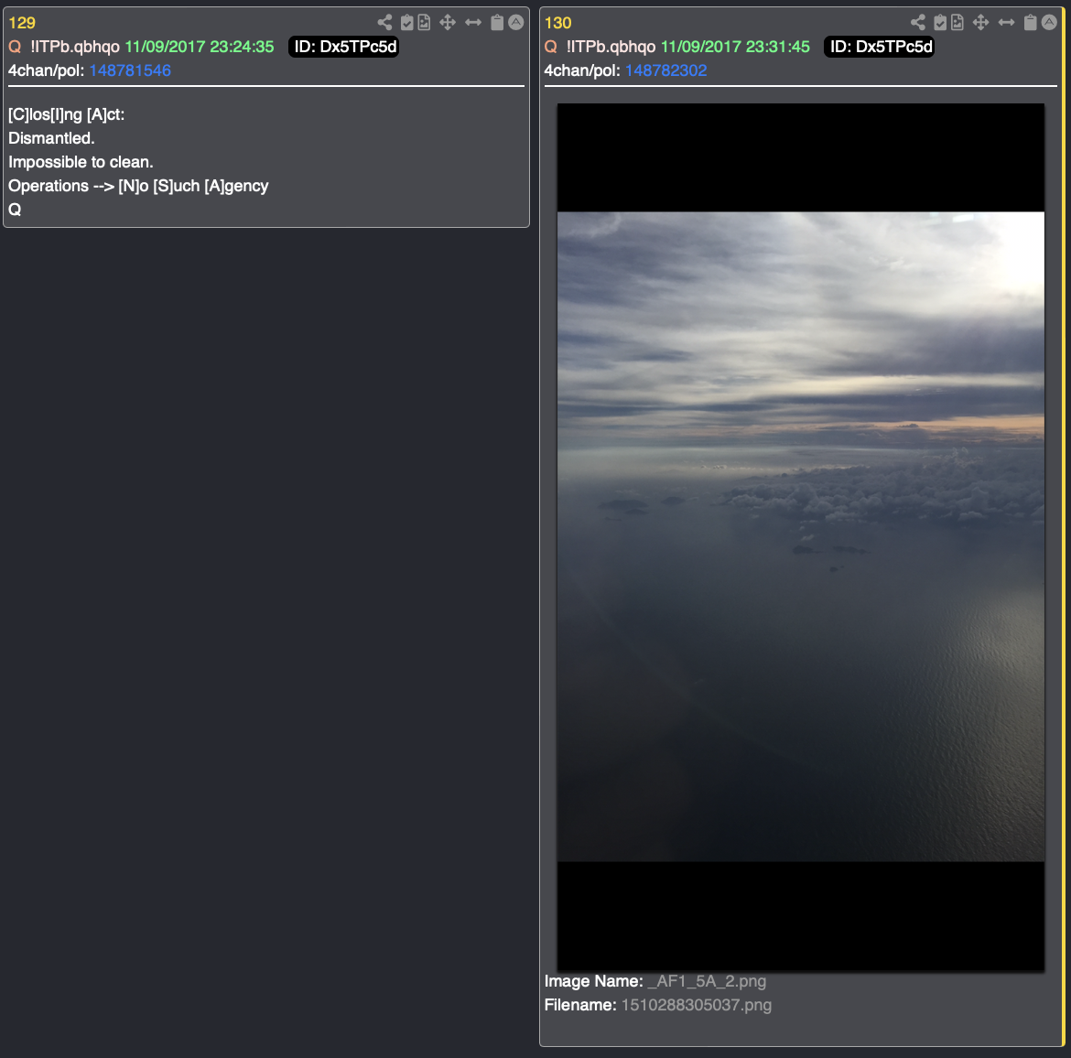Viewport: 1071px width, 1058px height.
Task: Click the '4chan/pol:' label on post 130
Action: (x=582, y=70)
